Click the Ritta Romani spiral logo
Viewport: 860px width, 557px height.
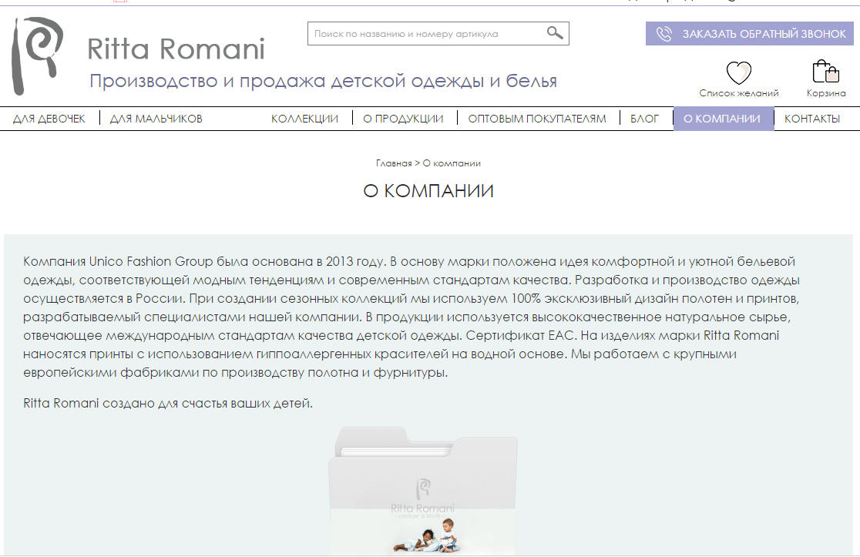pyautogui.click(x=37, y=55)
